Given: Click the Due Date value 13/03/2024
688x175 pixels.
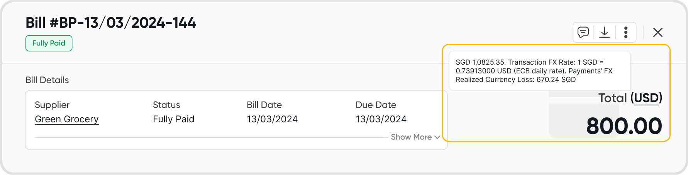Looking at the screenshot, I should (381, 119).
